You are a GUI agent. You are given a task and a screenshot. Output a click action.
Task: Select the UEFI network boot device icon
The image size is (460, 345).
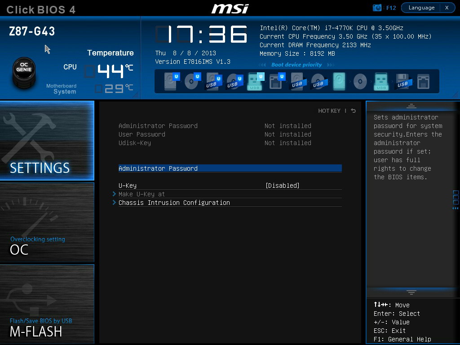tap(277, 81)
